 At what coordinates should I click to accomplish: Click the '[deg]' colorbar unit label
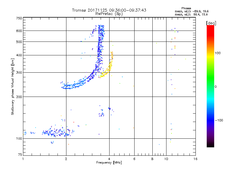[211, 23]
